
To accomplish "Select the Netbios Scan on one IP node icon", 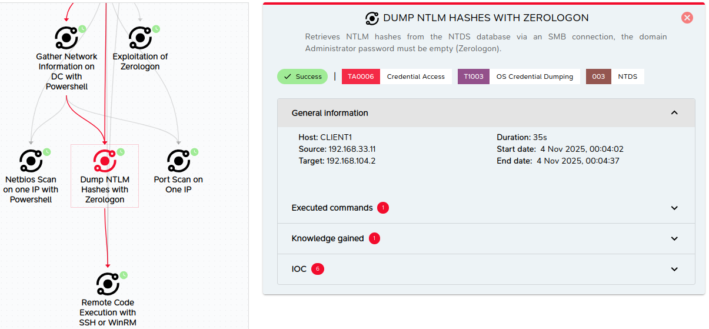I will pyautogui.click(x=31, y=161).
